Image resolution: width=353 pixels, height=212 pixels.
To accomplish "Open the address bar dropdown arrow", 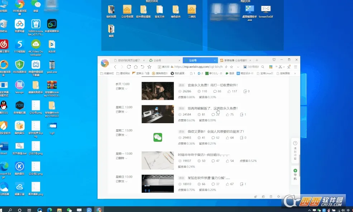I will (x=238, y=67).
